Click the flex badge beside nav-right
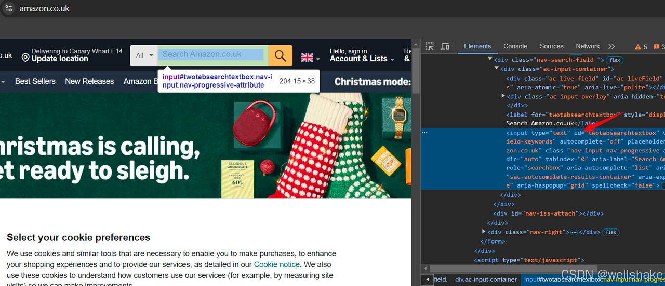This screenshot has height=286, width=665. coord(611,232)
